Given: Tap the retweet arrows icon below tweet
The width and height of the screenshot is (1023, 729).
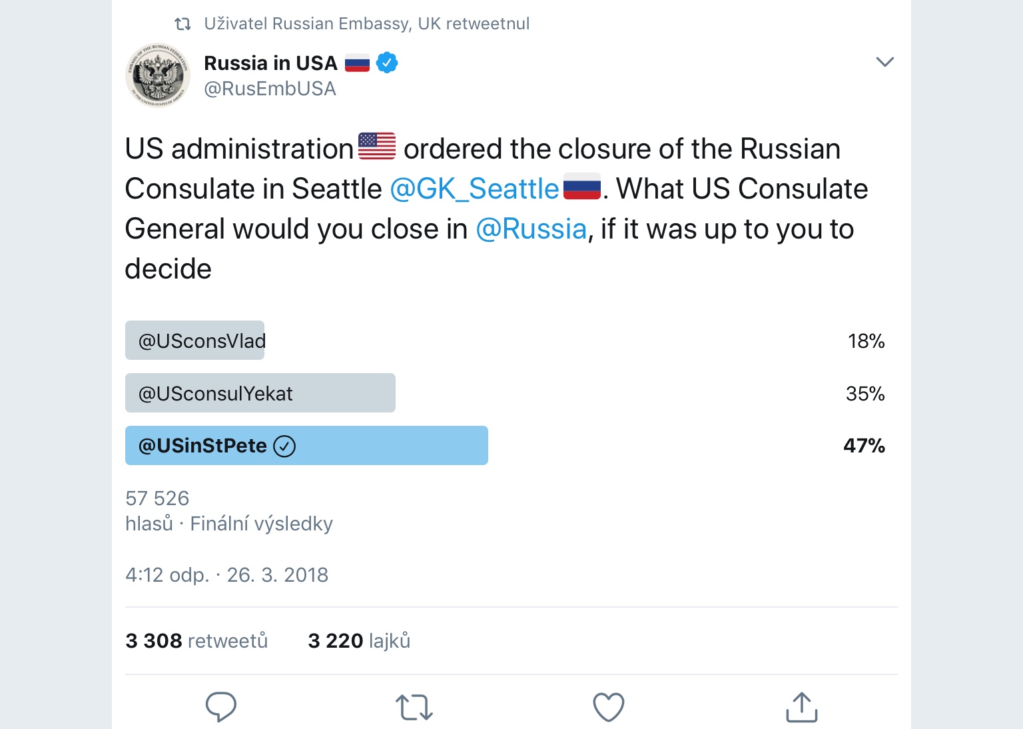Looking at the screenshot, I should [414, 707].
